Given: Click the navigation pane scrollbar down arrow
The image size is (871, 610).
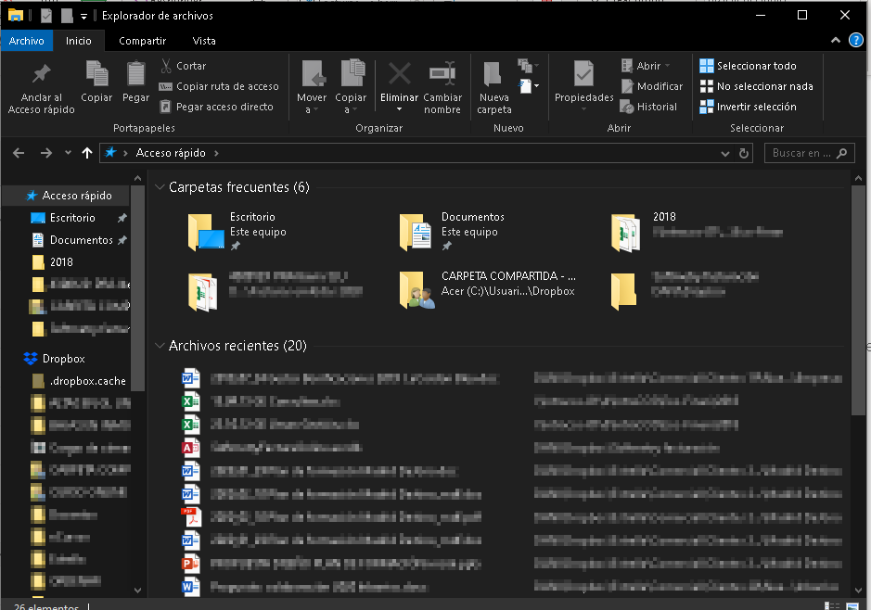Looking at the screenshot, I should tap(138, 590).
